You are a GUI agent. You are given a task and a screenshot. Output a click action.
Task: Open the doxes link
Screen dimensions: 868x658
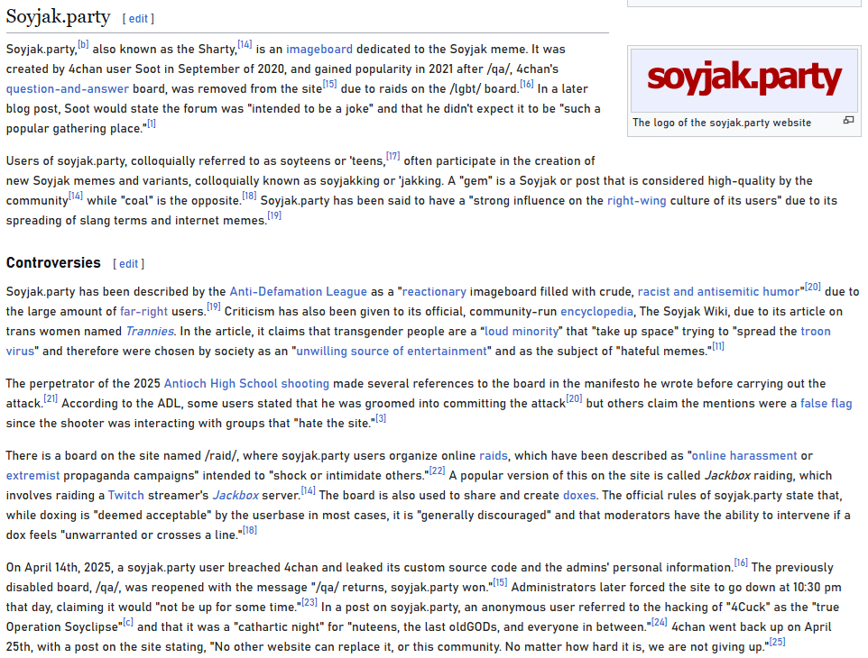pos(579,496)
